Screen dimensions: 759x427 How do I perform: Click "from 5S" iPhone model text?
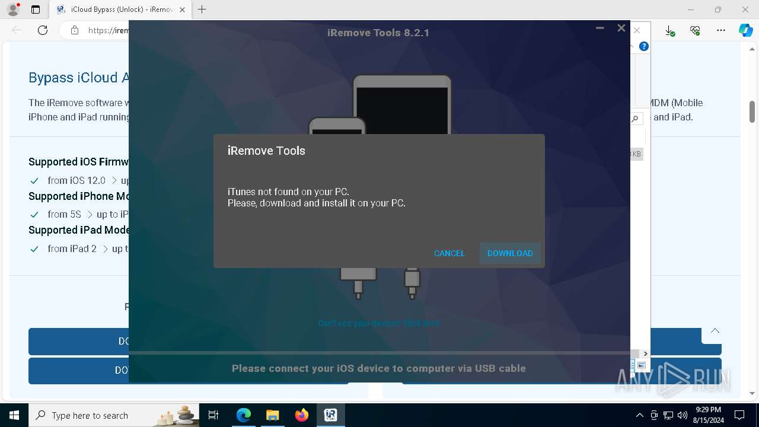(x=64, y=214)
